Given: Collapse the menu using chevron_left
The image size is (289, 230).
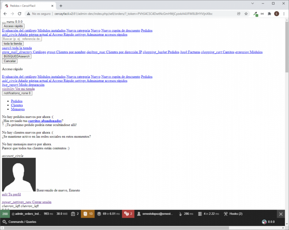Looking at the screenshot, I should pyautogui.click(x=9, y=206).
